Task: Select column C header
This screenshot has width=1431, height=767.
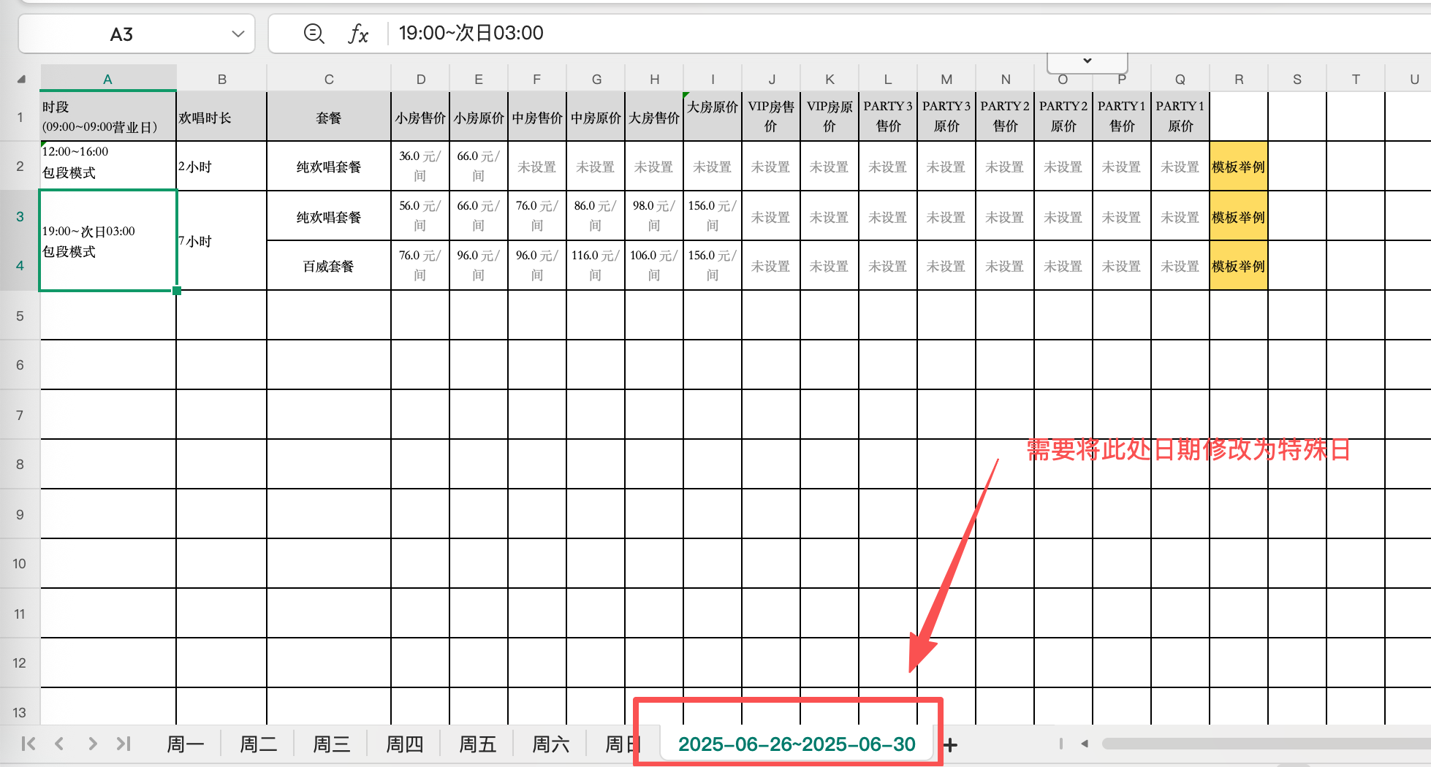Action: pyautogui.click(x=329, y=79)
